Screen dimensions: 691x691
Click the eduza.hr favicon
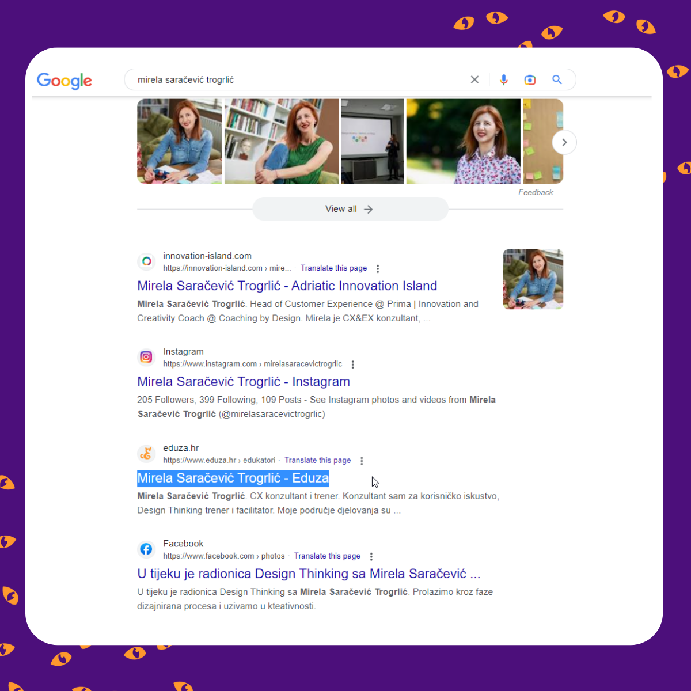[146, 454]
